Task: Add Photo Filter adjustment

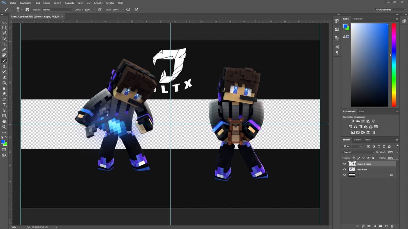Action: 366,127
